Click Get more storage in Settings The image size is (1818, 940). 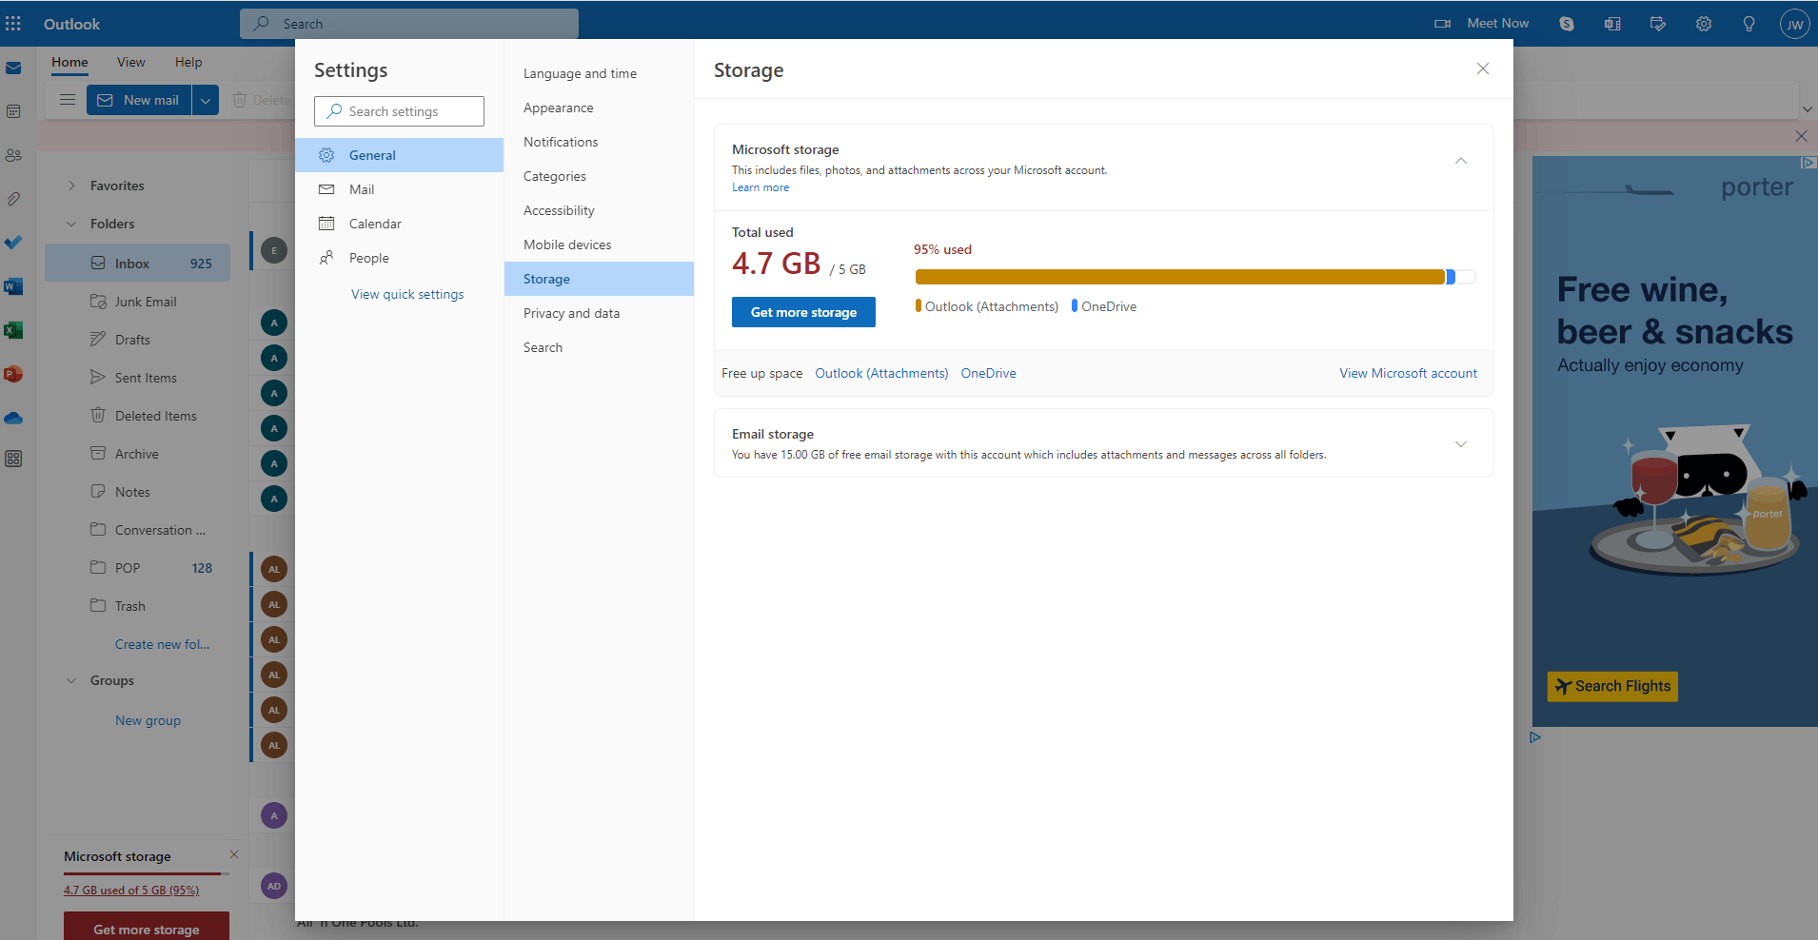(803, 312)
